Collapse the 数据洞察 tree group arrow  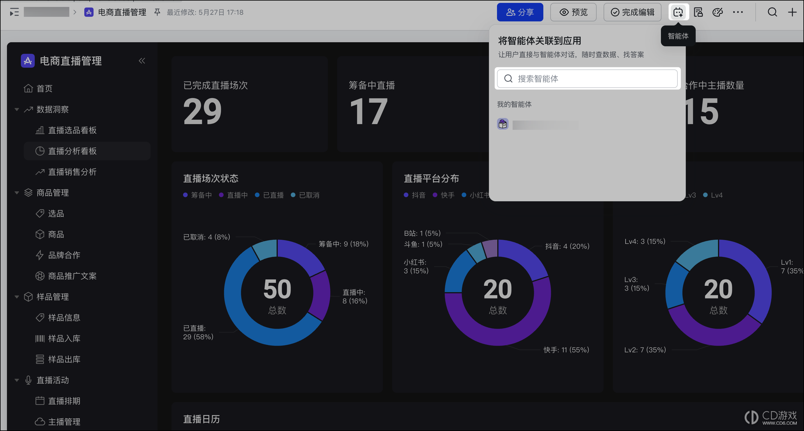[x=17, y=109]
